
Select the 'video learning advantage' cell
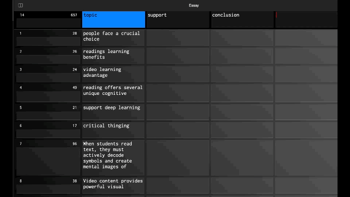pos(113,73)
